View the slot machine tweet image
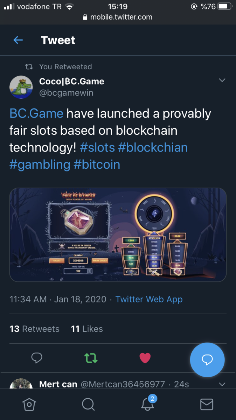Viewport: 236px width, 420px height. [118, 234]
